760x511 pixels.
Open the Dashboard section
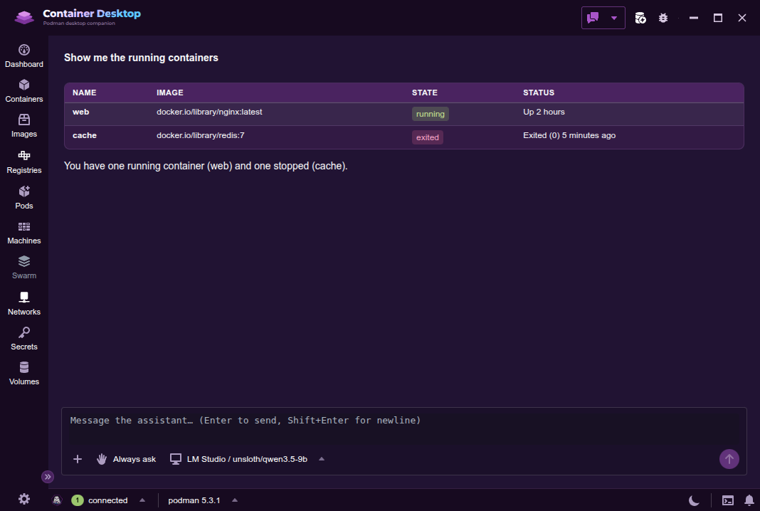[x=23, y=56]
